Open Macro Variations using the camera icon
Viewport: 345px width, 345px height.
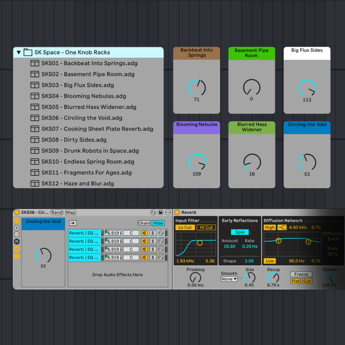[16, 241]
